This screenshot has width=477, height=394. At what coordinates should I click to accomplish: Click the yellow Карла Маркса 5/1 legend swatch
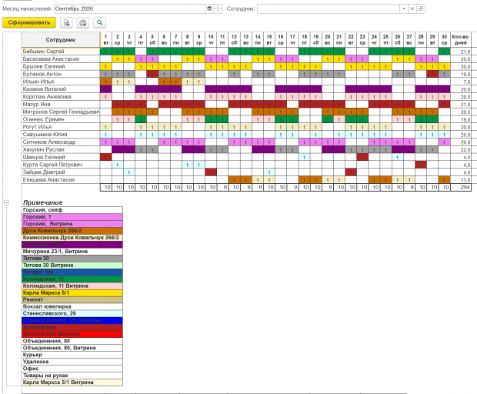point(72,292)
